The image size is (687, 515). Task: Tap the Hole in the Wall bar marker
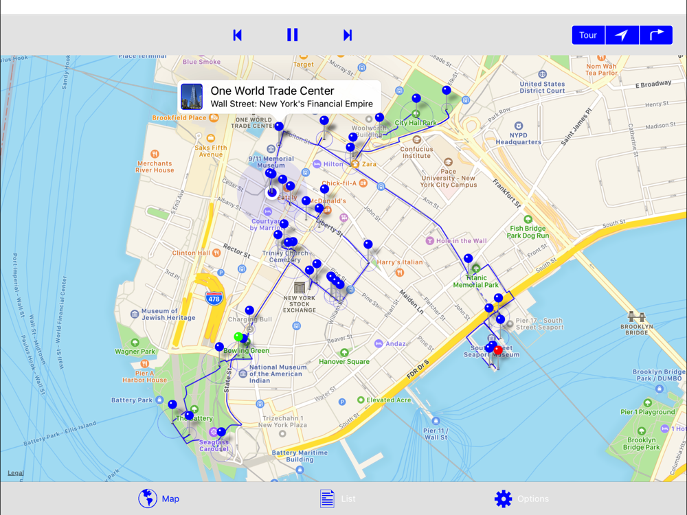pyautogui.click(x=430, y=240)
